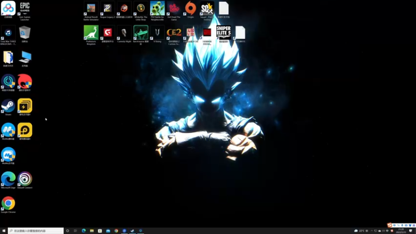Screen dimensions: 416x234
Task: Open the volume control in system tray
Action: click(383, 231)
